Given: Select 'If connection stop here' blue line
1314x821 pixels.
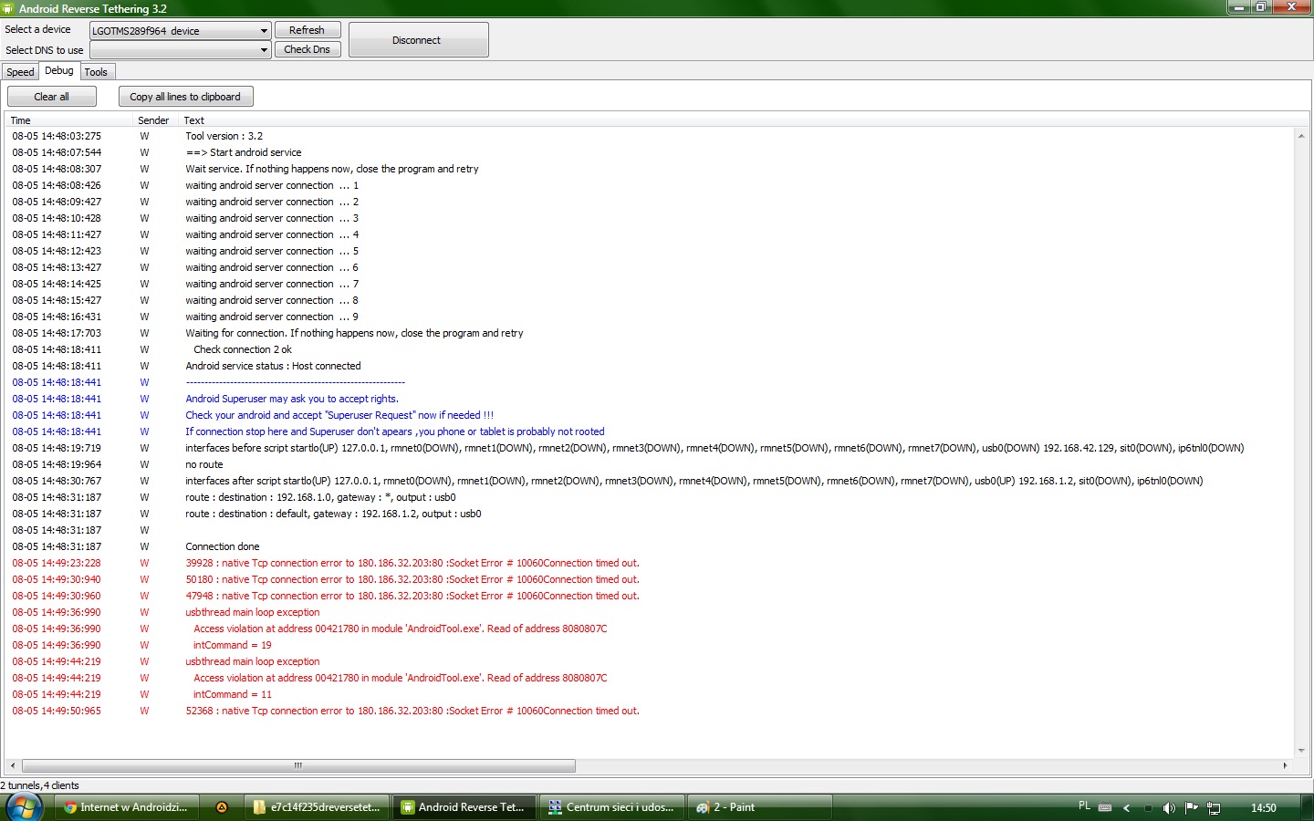Looking at the screenshot, I should click(395, 431).
